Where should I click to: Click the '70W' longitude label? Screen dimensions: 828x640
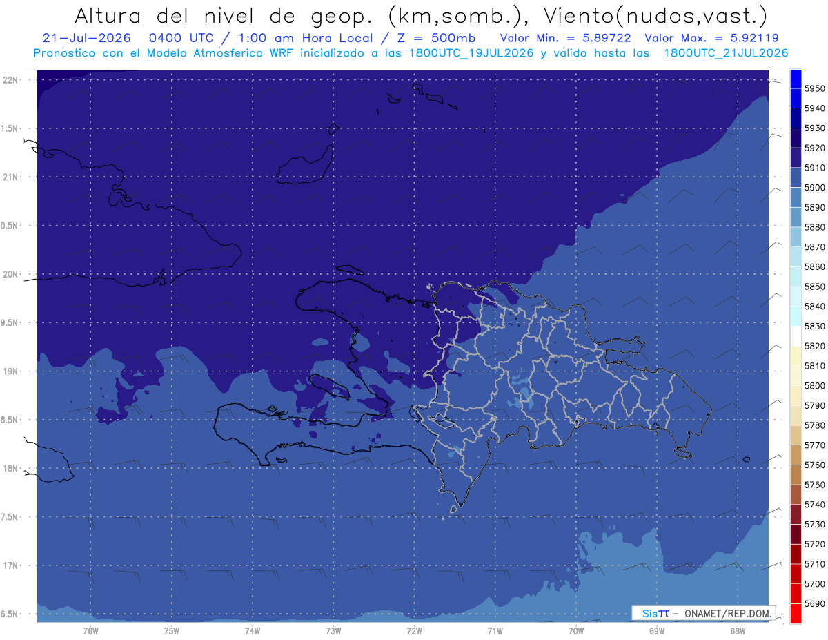(x=576, y=631)
